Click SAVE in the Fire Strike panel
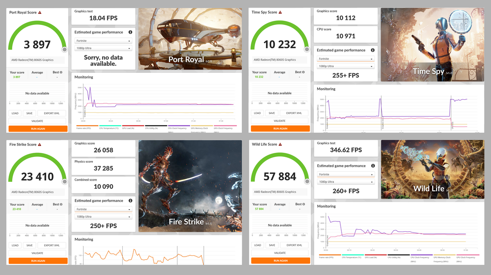Image resolution: width=491 pixels, height=275 pixels. tap(29, 245)
